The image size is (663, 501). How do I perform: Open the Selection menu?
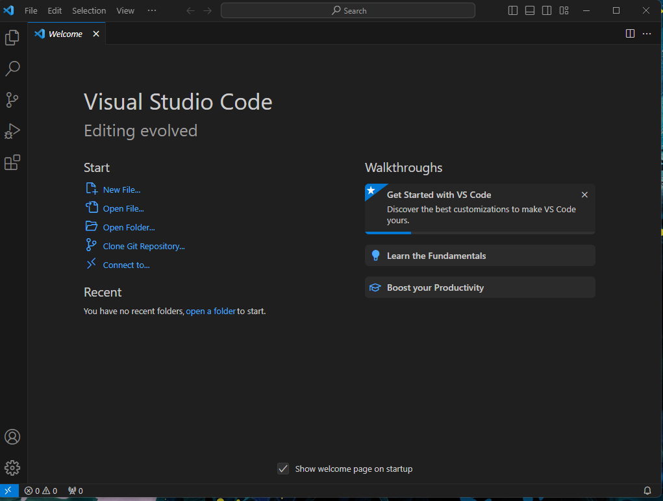[89, 10]
